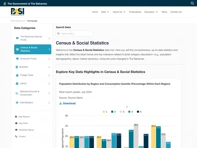Click the ship icon for Foreign Trade
The image size is (197, 148).
(x=17, y=75)
